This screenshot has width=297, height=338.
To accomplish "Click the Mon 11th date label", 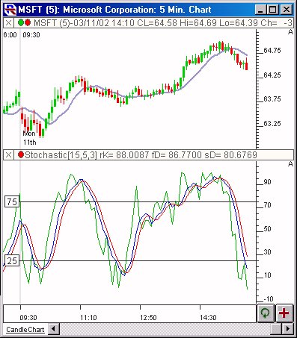I will [29, 138].
